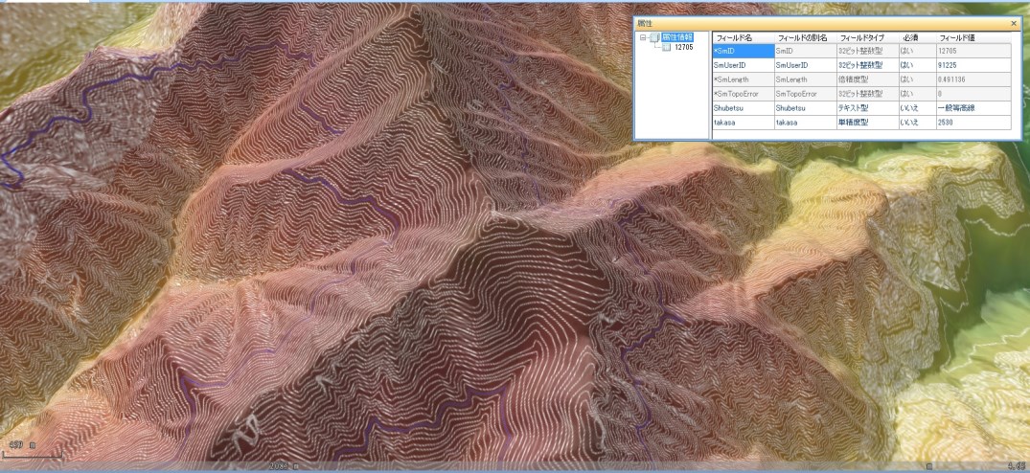The height and width of the screenshot is (473, 1030).
Task: Close the 属性 panel
Action: coord(1014,23)
